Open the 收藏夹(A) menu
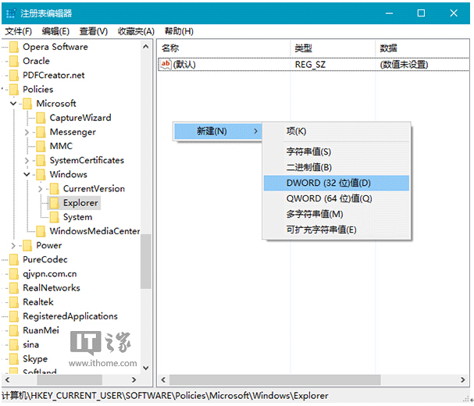474x406 pixels. [x=136, y=31]
